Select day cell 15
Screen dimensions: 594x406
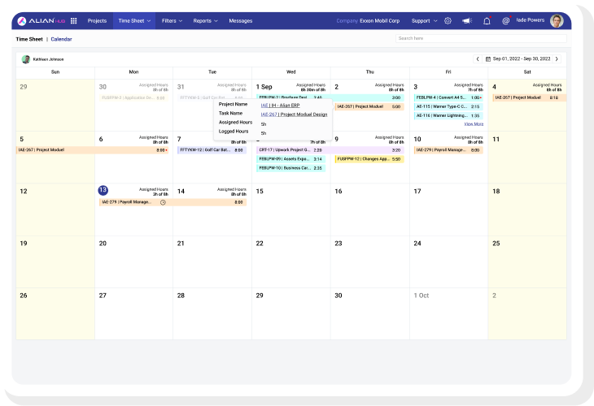[x=291, y=209]
